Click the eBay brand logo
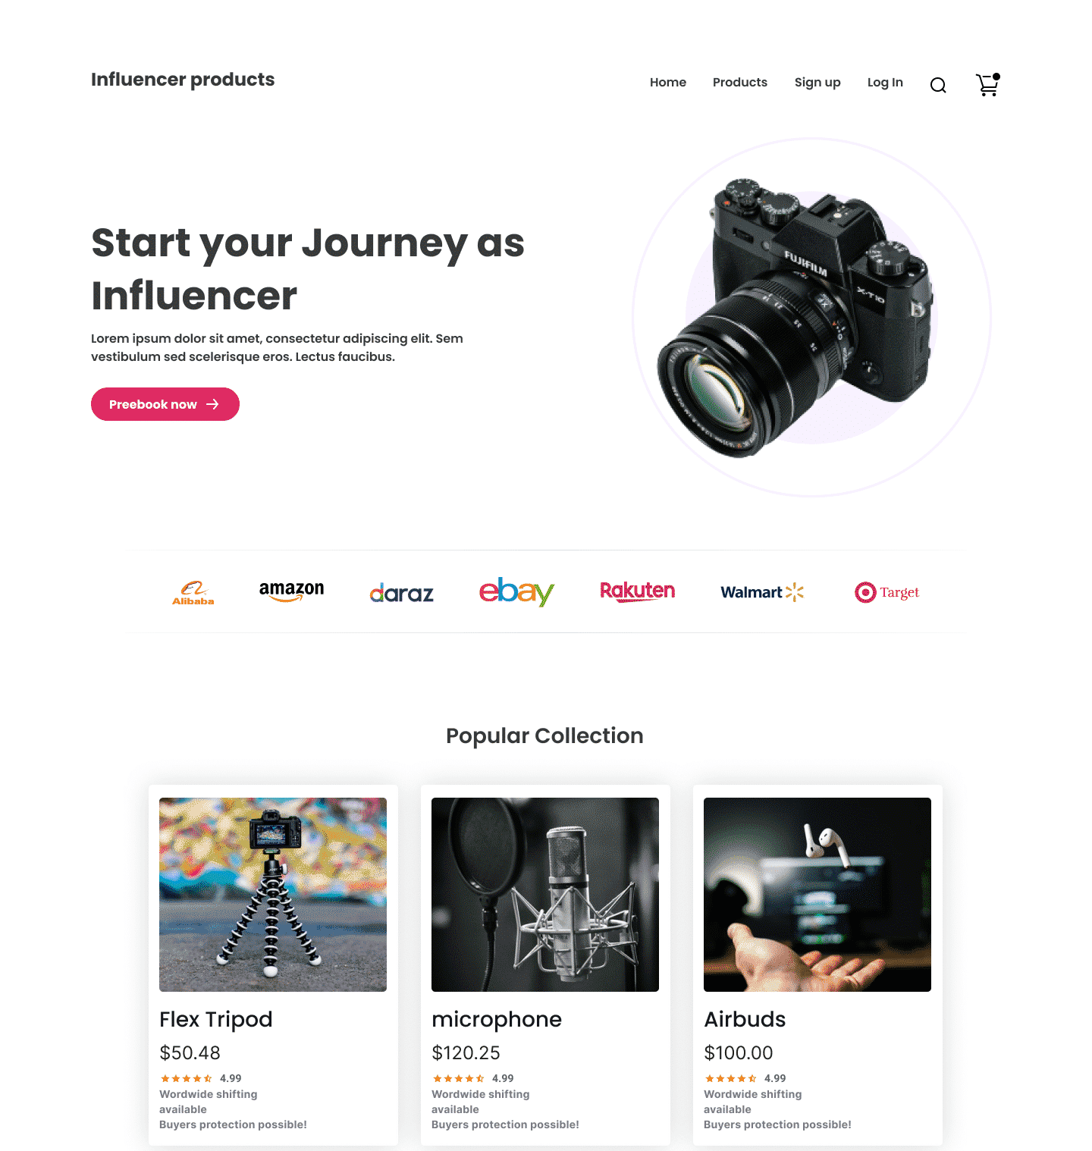The image size is (1092, 1151). [516, 591]
